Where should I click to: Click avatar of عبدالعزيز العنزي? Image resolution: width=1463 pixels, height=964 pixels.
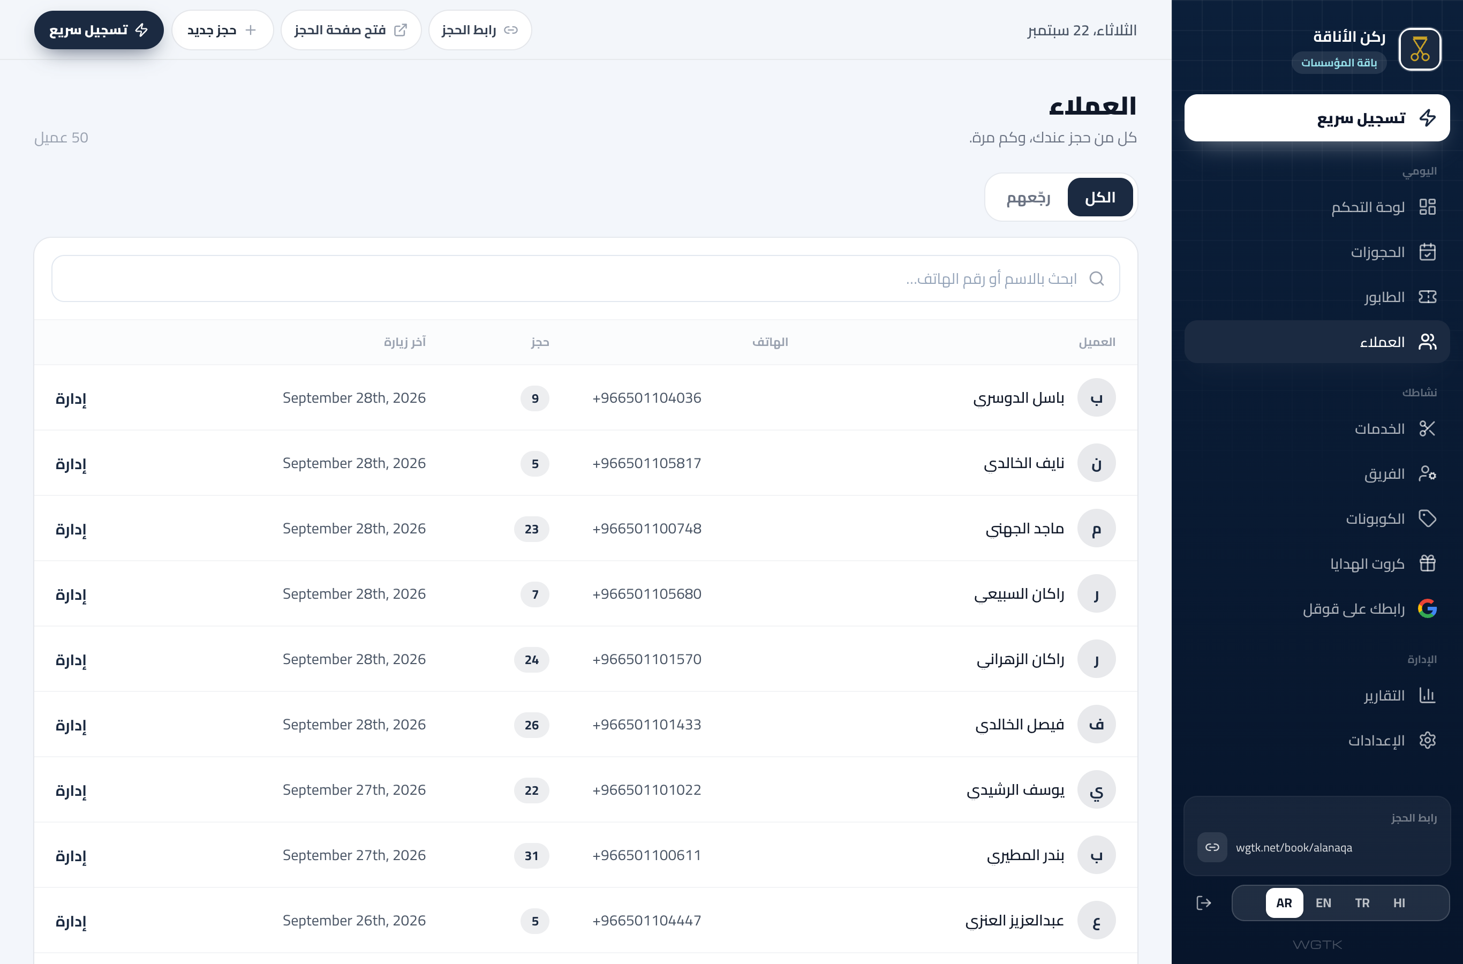coord(1097,920)
